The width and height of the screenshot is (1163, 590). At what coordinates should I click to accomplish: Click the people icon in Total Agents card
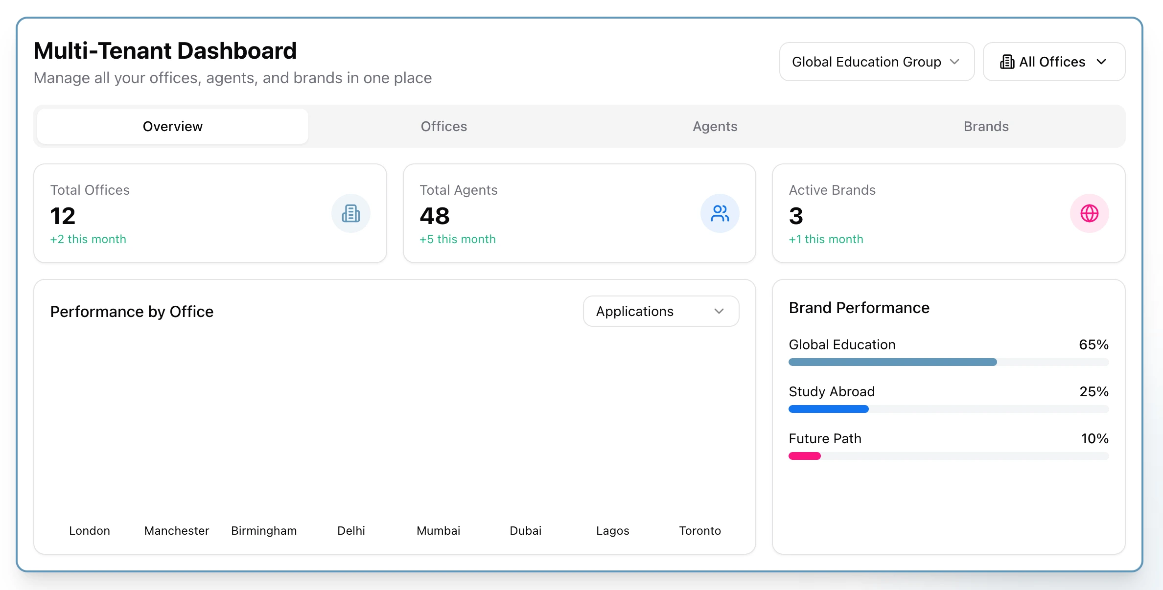(x=720, y=213)
